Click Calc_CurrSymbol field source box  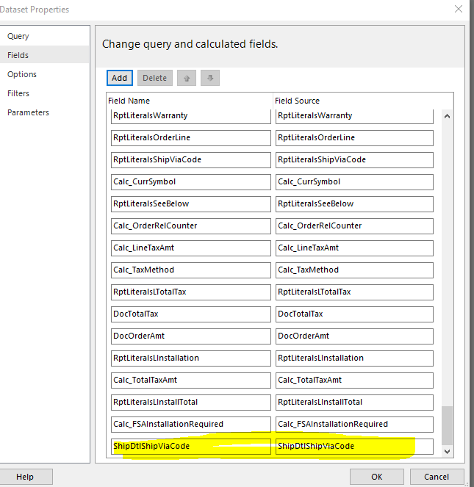pyautogui.click(x=354, y=182)
